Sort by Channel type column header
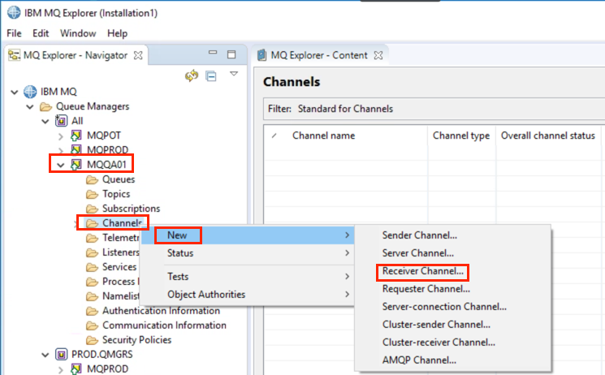This screenshot has height=375, width=605. [x=461, y=136]
